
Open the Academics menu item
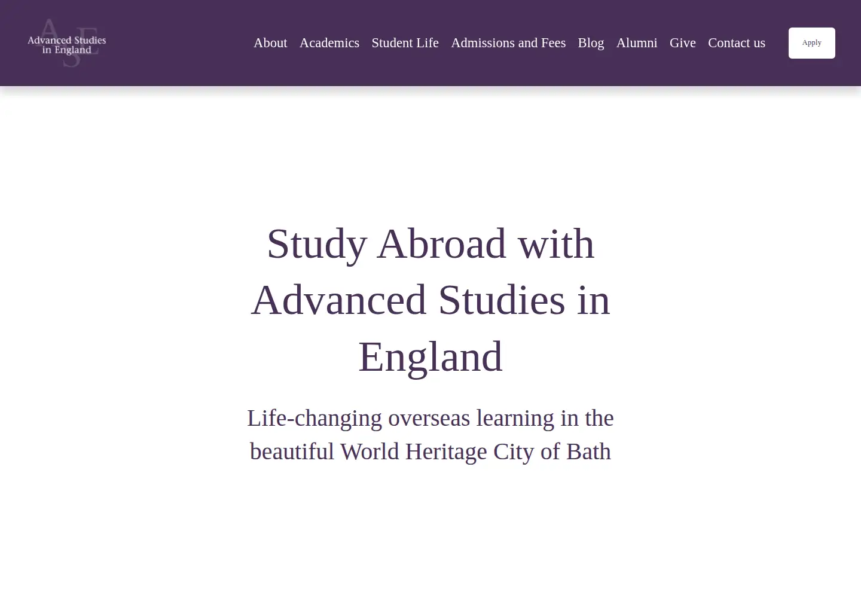click(x=329, y=43)
